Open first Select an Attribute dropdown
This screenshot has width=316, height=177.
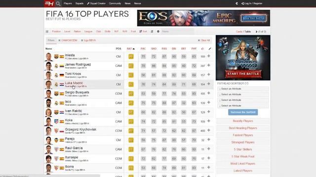click(x=243, y=88)
